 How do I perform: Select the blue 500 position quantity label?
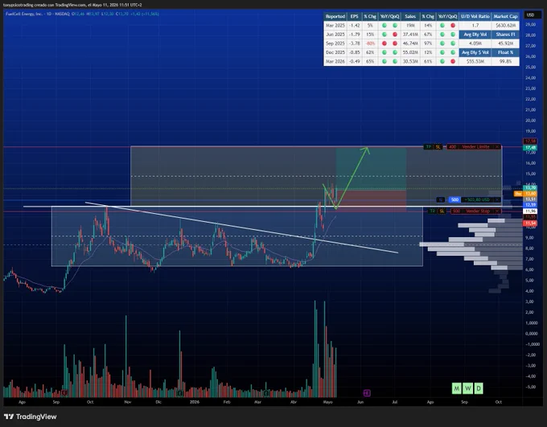coord(454,200)
